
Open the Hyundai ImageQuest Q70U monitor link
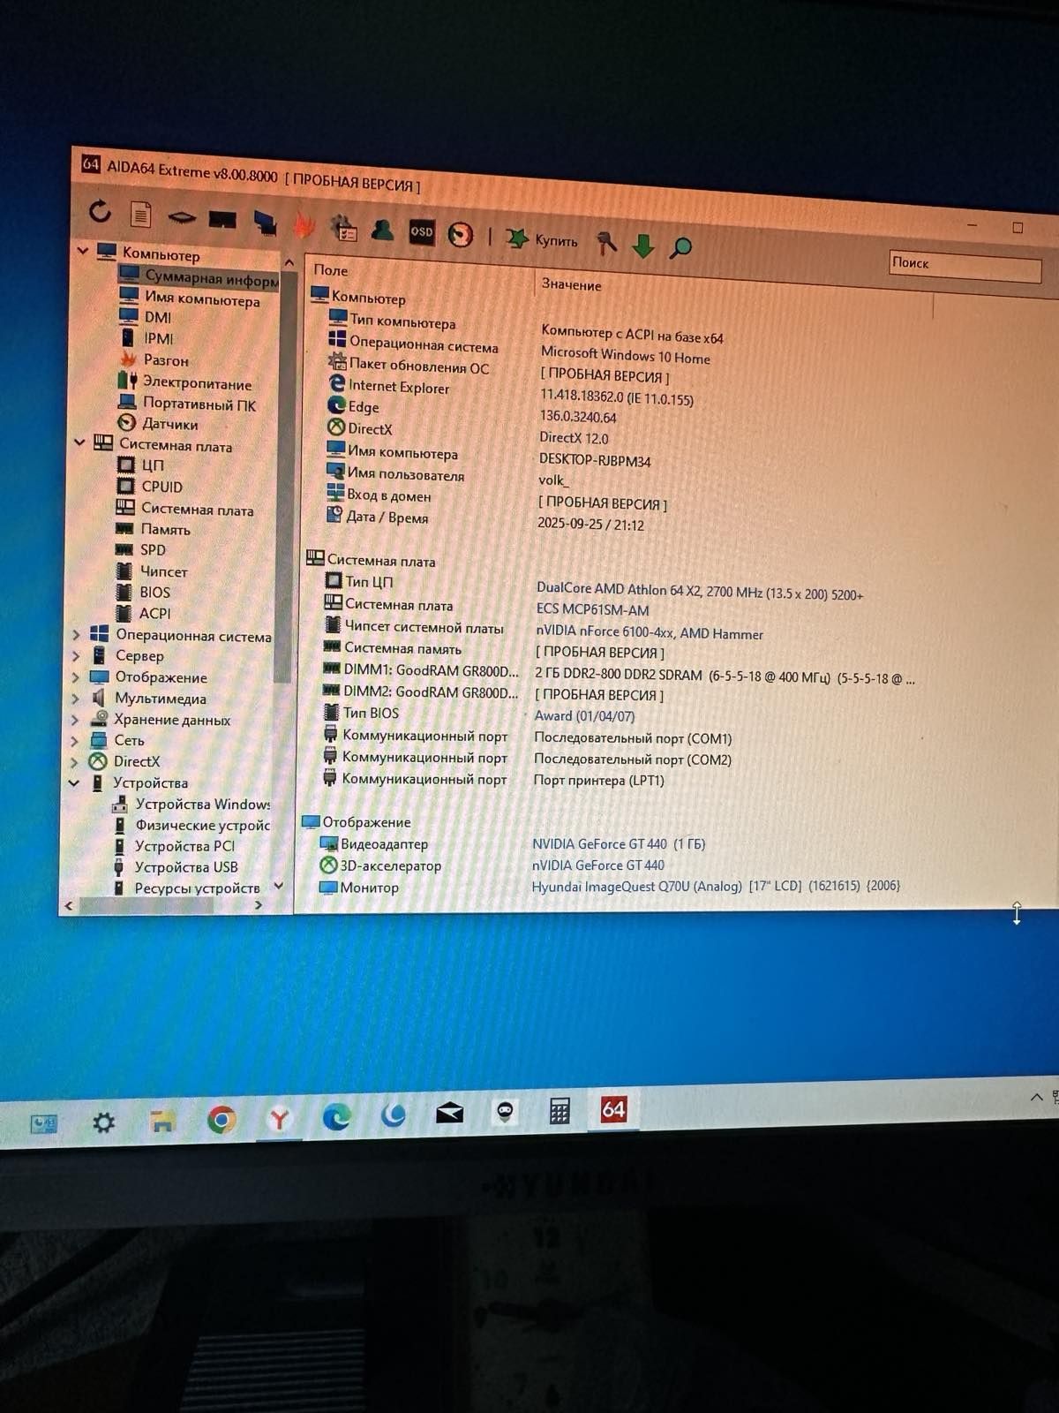click(716, 886)
